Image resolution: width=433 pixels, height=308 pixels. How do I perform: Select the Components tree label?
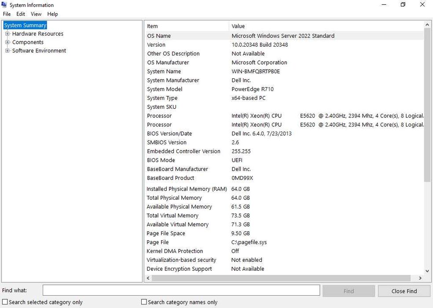(28, 42)
